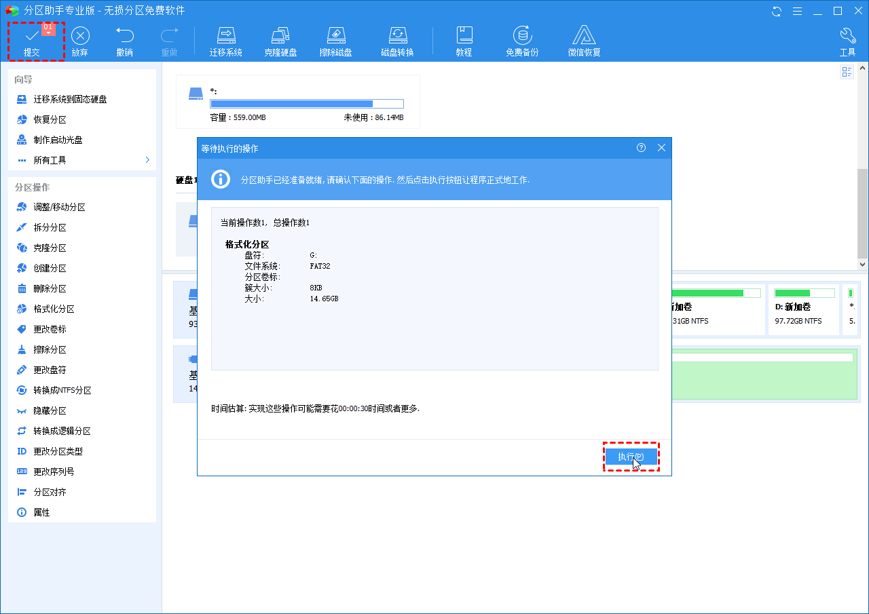The width and height of the screenshot is (869, 614).
Task: Open the 工具 wrench panel top right
Action: point(848,39)
